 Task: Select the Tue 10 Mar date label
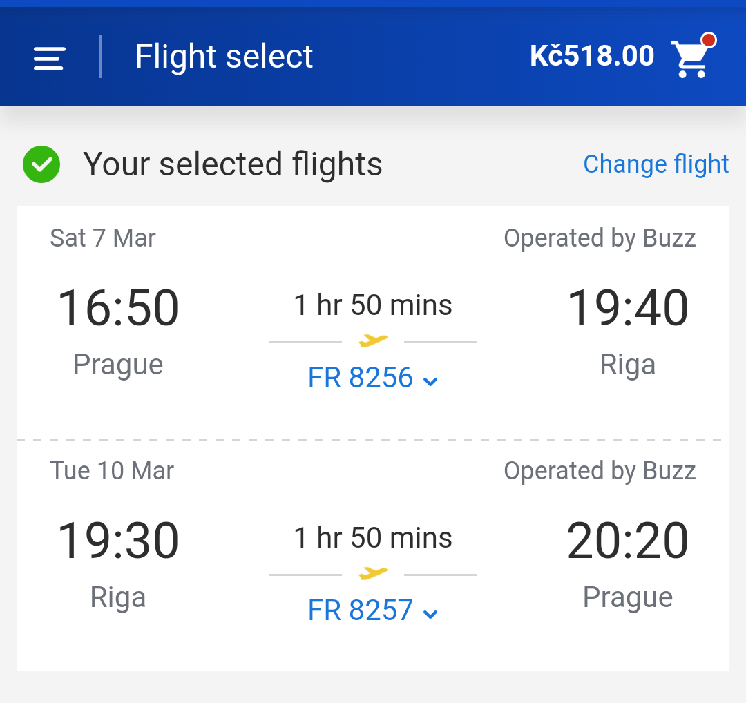pyautogui.click(x=112, y=471)
